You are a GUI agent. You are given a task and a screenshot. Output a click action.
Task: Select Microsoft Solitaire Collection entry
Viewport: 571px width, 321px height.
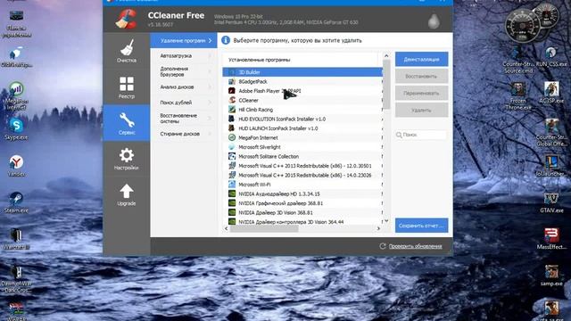[302, 157]
